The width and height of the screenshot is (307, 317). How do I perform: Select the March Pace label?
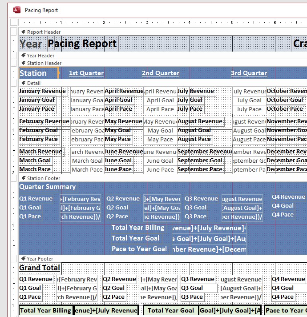click(x=36, y=169)
